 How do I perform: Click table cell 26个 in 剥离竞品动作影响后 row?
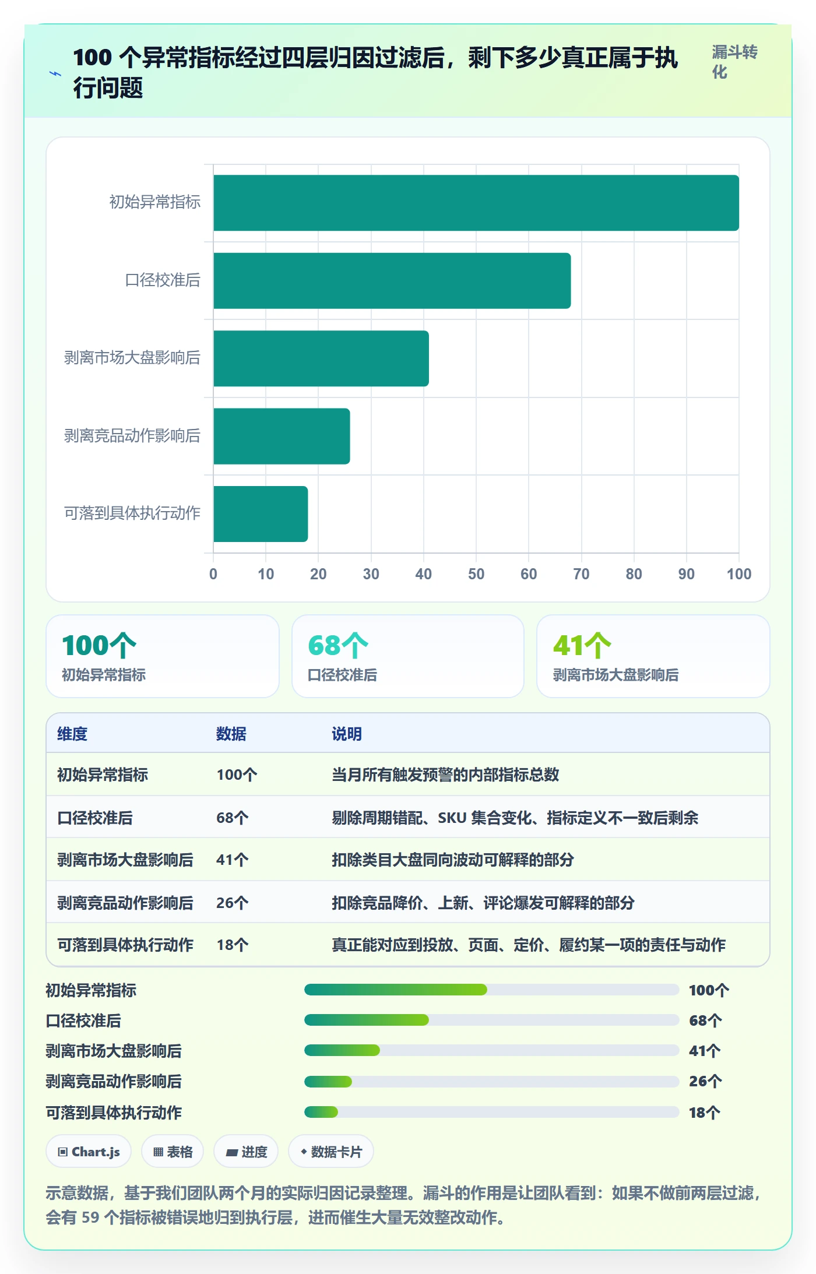233,903
